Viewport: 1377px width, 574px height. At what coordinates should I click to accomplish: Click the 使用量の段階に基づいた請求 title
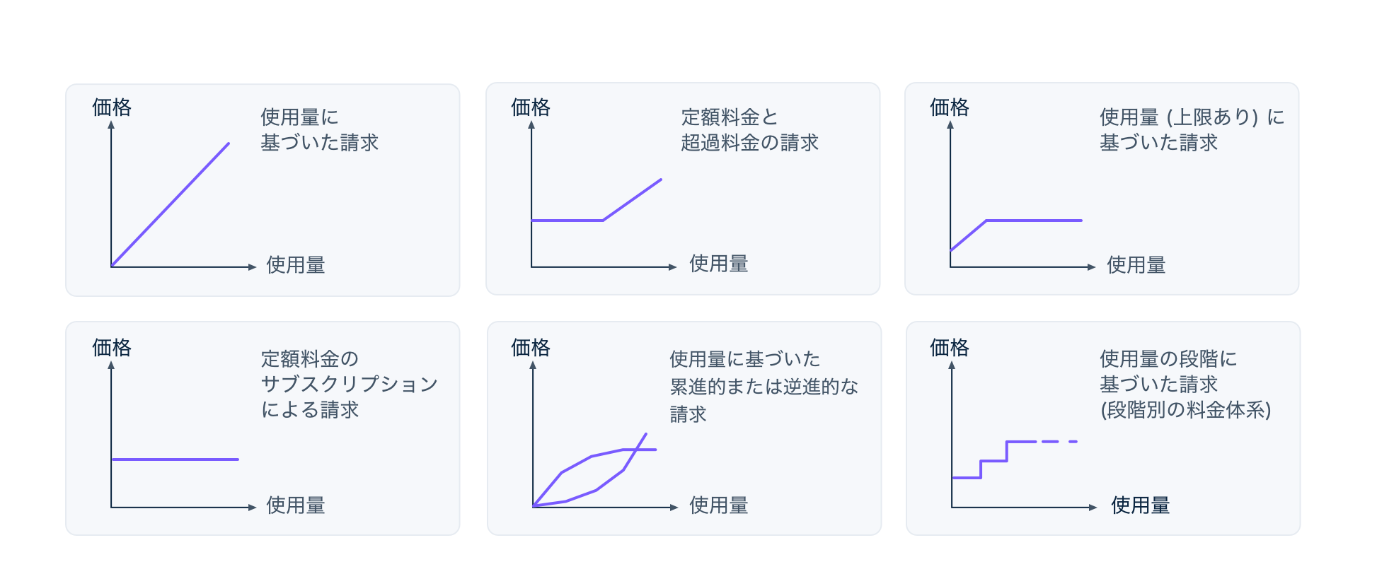click(x=1168, y=371)
